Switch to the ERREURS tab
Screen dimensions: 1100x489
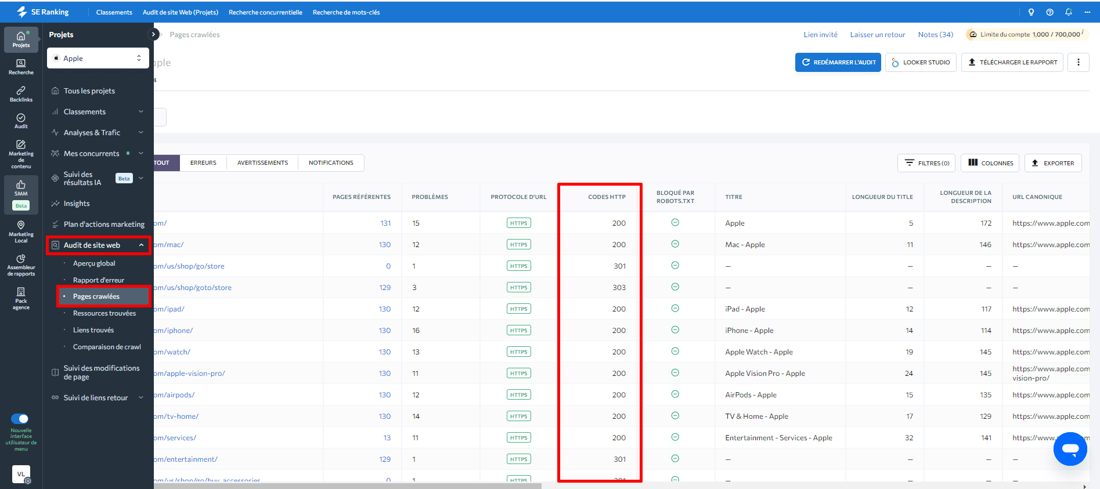[x=203, y=163]
